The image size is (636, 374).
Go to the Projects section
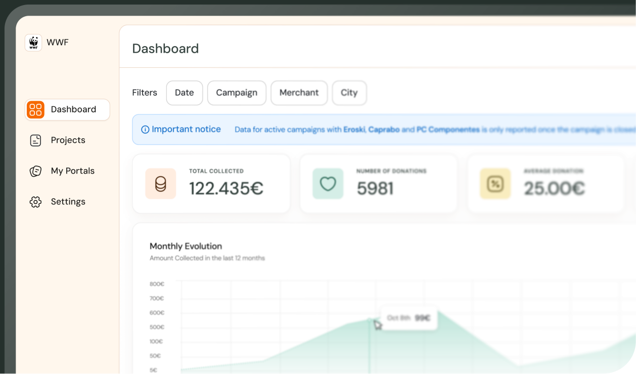point(67,140)
